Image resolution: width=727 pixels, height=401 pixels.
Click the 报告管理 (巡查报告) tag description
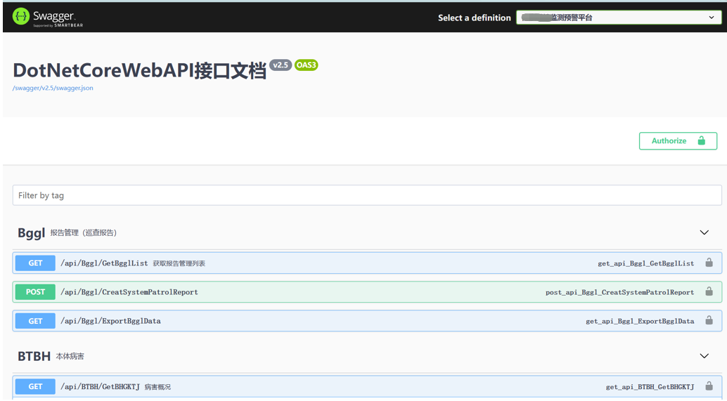click(x=84, y=232)
